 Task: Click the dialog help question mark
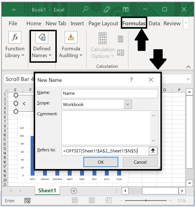tap(131, 80)
